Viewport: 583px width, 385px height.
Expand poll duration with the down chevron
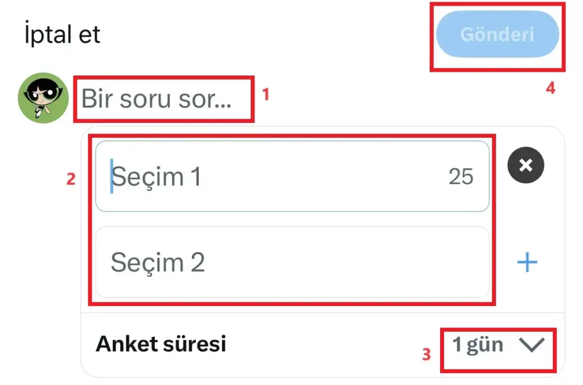(532, 345)
